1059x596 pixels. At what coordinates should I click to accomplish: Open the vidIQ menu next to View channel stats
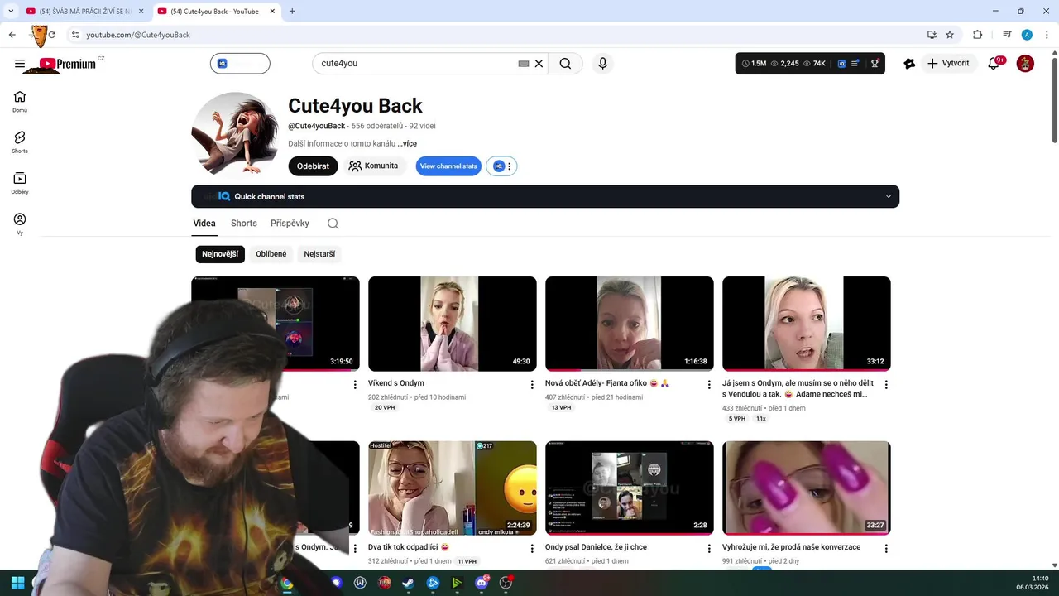tap(501, 166)
